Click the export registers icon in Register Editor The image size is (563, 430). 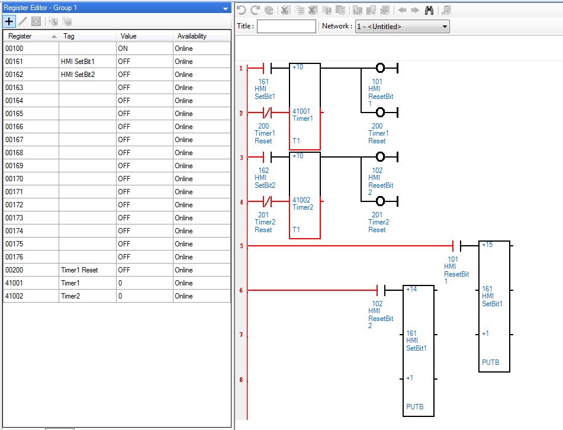coord(67,21)
